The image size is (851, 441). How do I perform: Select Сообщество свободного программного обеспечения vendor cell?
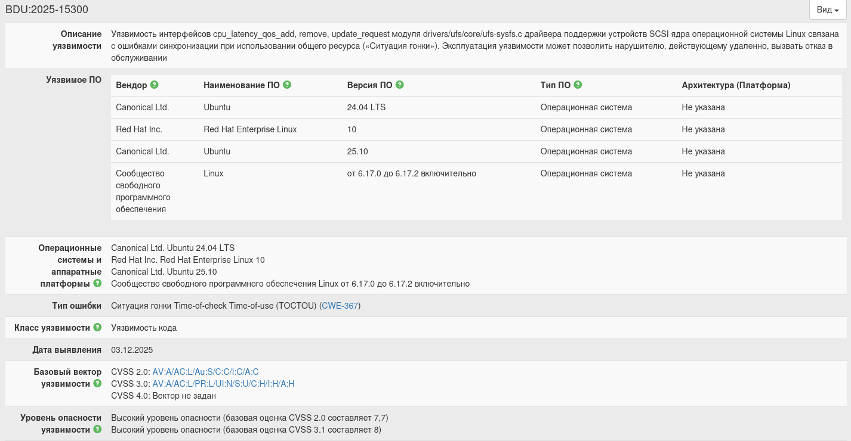(x=143, y=191)
